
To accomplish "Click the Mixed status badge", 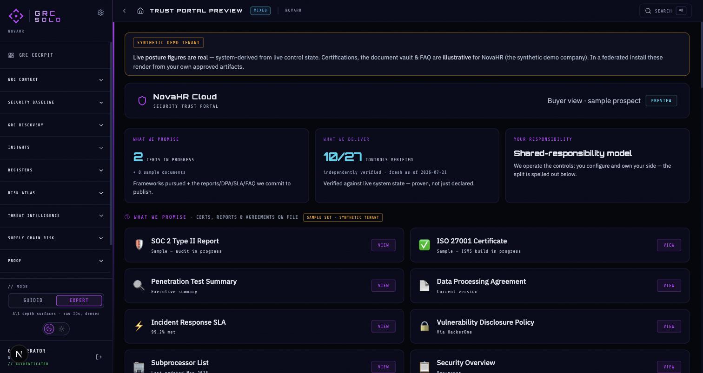I will coord(260,11).
